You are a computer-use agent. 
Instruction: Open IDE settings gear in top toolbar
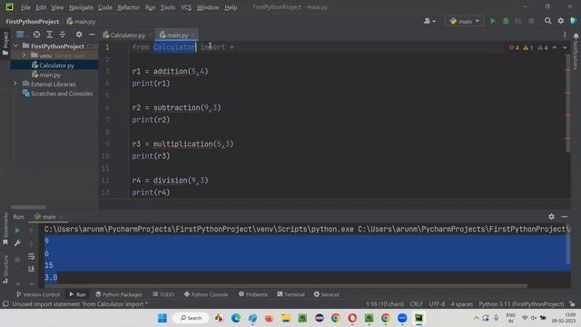tap(561, 21)
